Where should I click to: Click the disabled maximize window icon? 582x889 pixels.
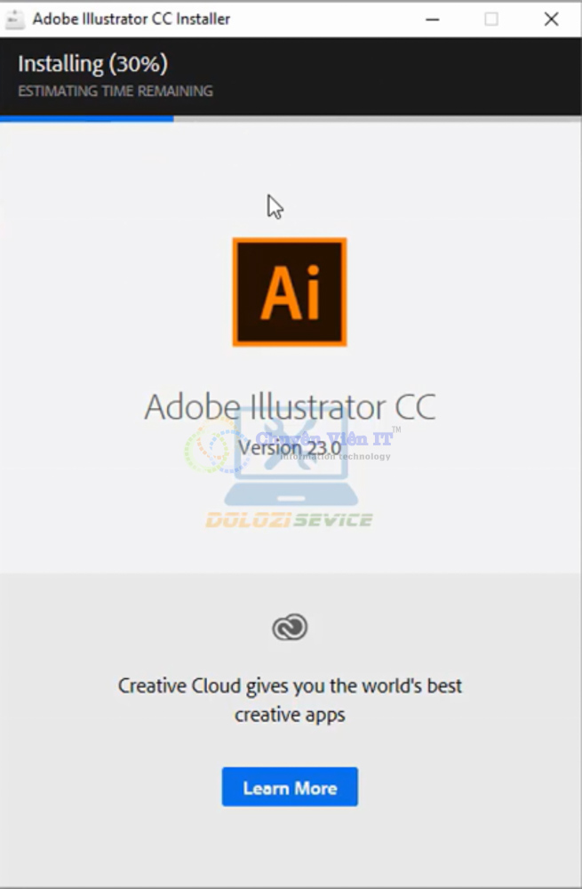click(x=491, y=20)
